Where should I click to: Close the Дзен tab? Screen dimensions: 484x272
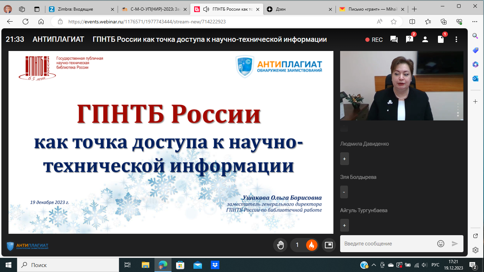[x=330, y=9]
